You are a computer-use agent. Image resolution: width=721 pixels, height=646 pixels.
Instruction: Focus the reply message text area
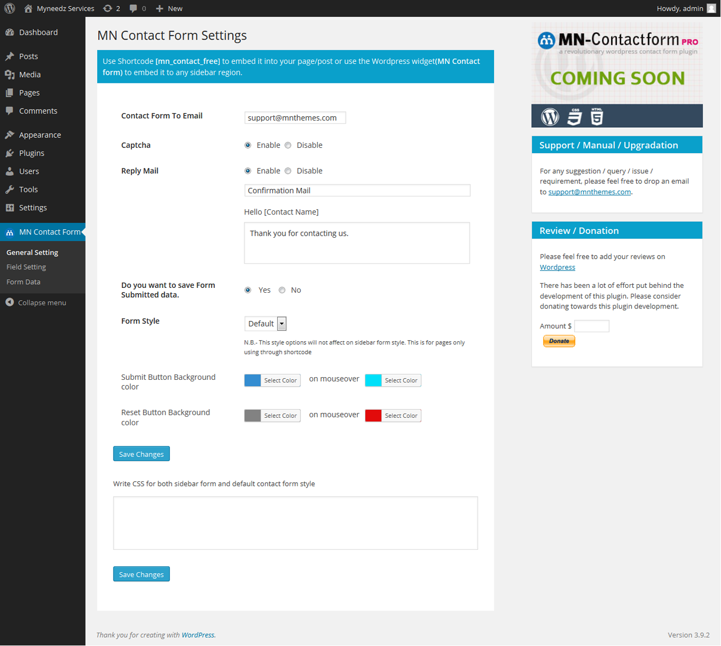tap(357, 243)
